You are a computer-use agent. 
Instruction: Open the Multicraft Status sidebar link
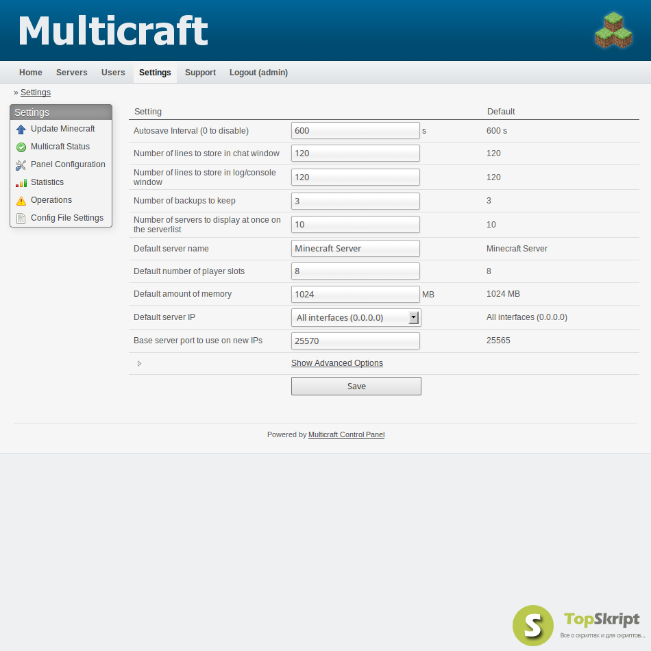pyautogui.click(x=60, y=147)
